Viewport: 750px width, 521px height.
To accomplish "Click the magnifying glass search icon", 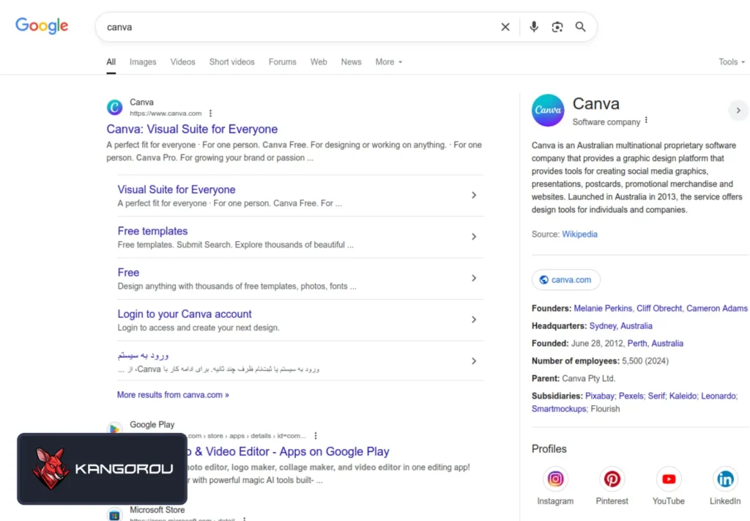I will (x=580, y=27).
